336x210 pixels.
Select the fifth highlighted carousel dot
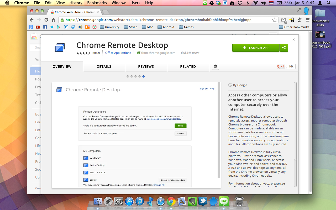[x=144, y=77]
